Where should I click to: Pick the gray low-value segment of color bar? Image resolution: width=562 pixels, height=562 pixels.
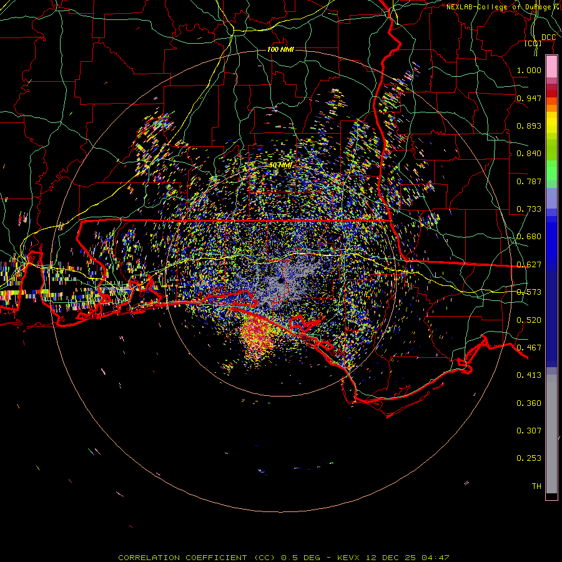pyautogui.click(x=551, y=434)
